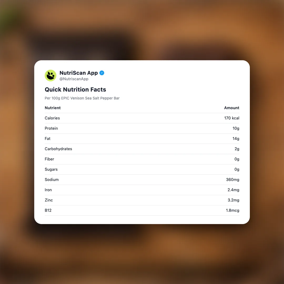Click the EPIC Venison bar subtitle
The height and width of the screenshot is (284, 284).
(82, 98)
